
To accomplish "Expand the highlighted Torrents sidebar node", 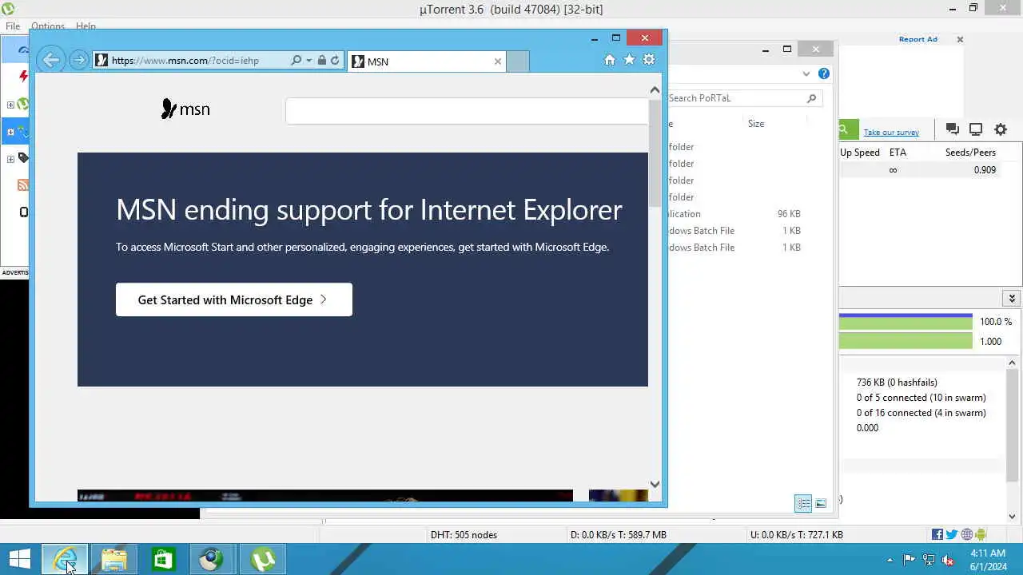I will coord(10,132).
